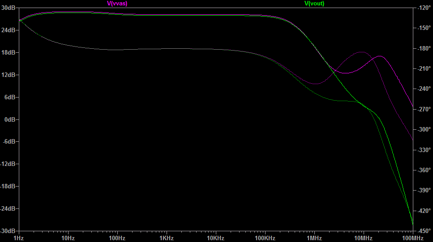
Task: Click the -240° phase axis label
Action: pos(424,89)
